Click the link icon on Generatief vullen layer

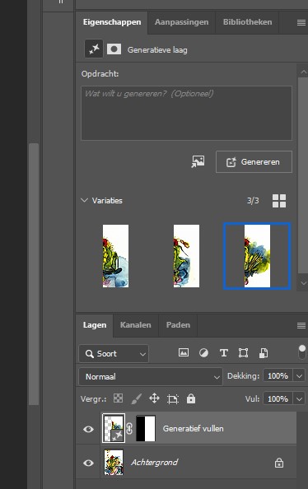[x=129, y=429]
